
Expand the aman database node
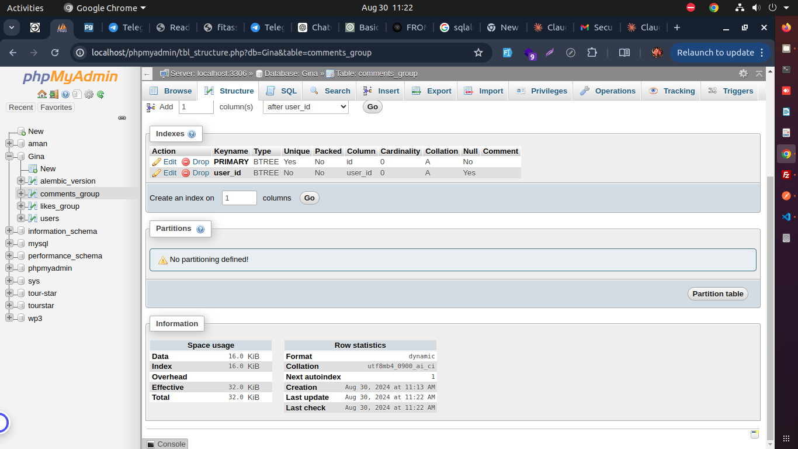point(9,144)
